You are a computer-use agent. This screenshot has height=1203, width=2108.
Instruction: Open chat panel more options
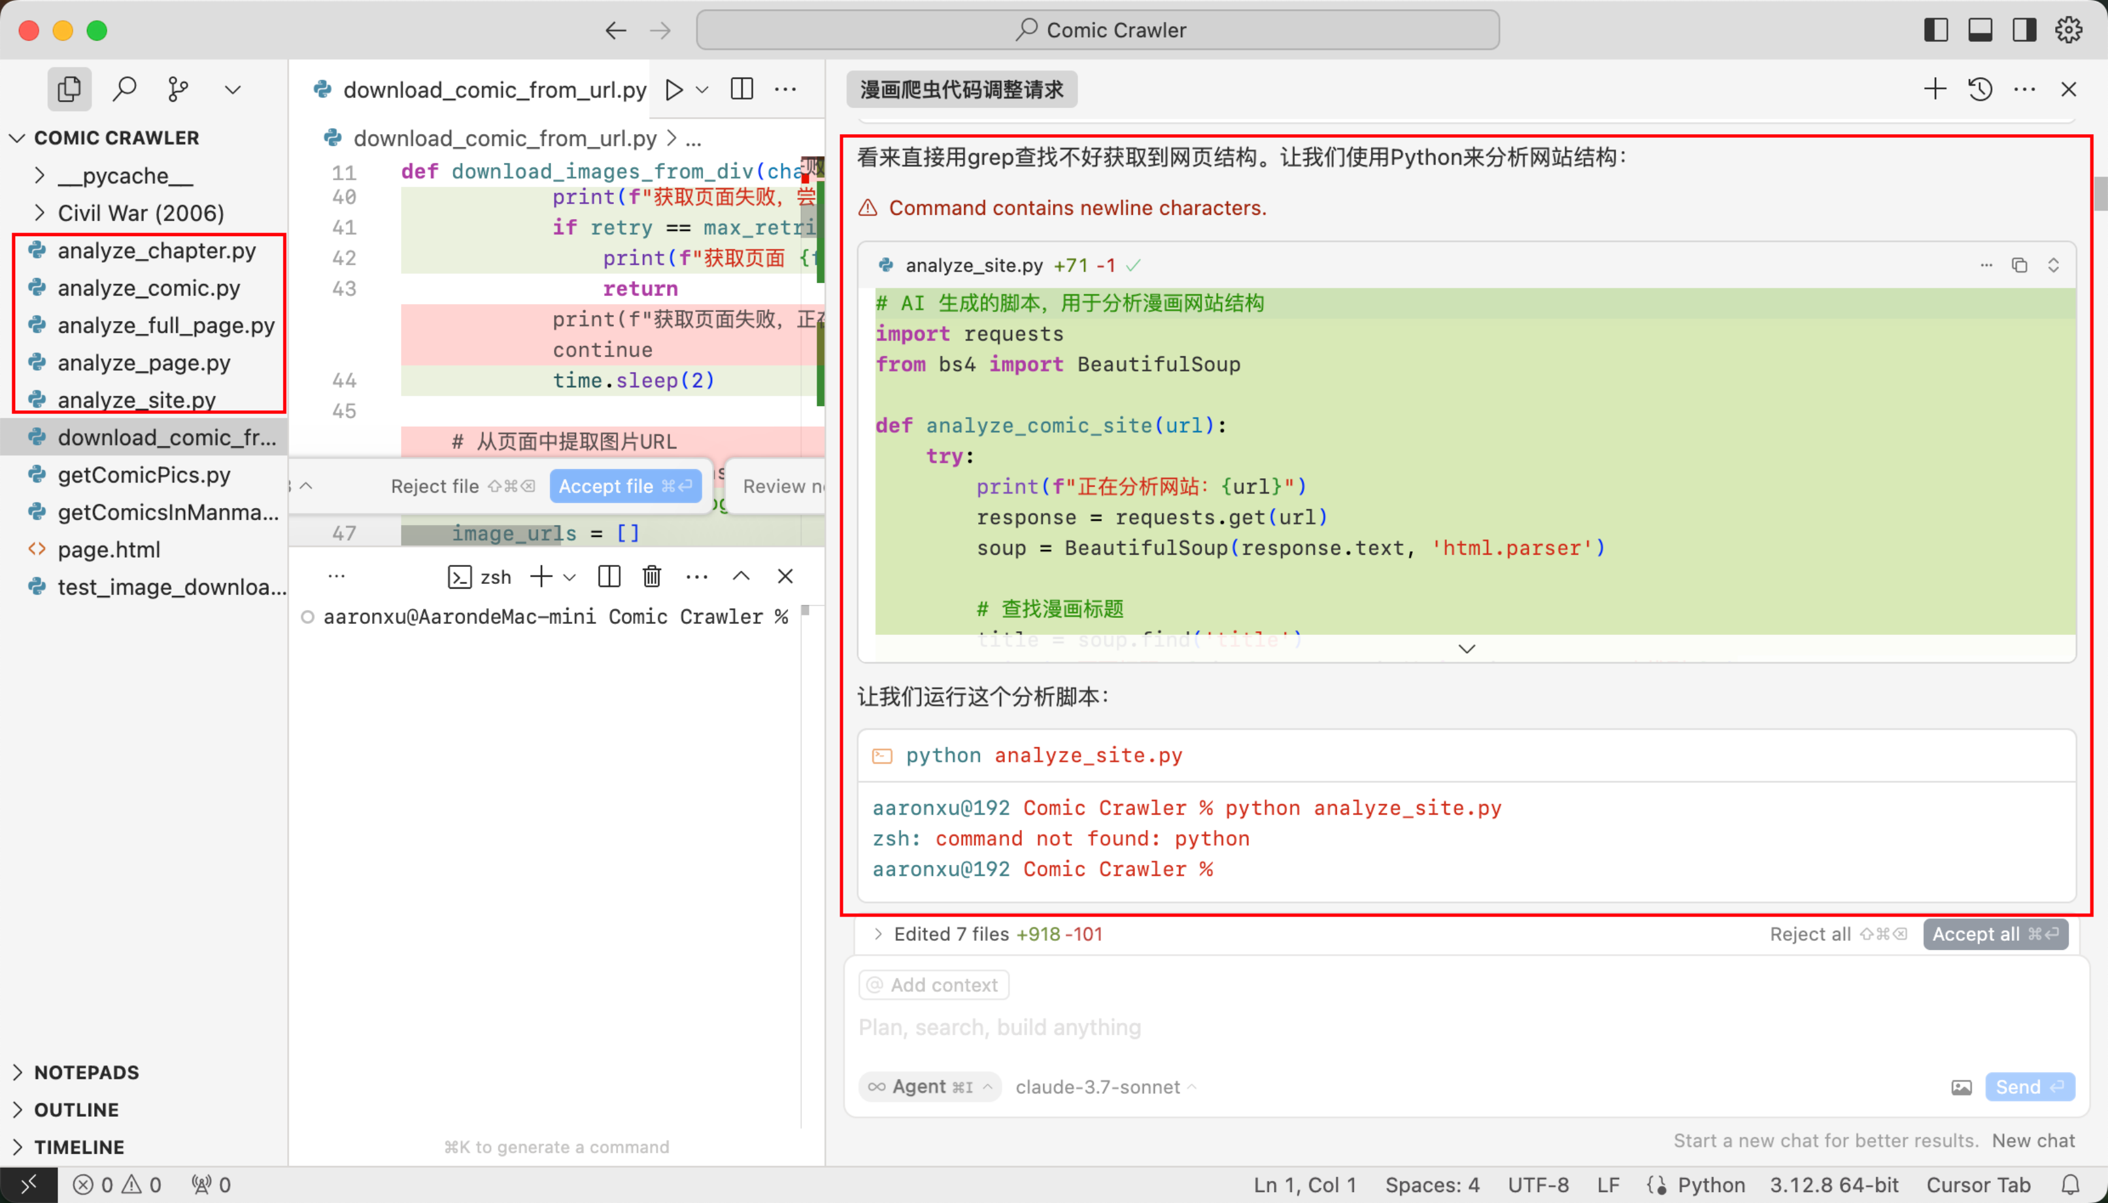pyautogui.click(x=2025, y=89)
